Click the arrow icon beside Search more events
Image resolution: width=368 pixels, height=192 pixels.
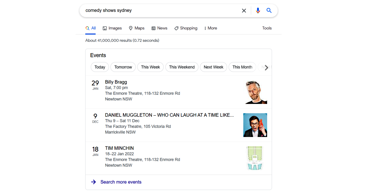click(94, 182)
